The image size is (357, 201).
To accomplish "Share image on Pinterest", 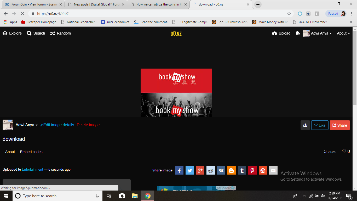I will pyautogui.click(x=252, y=170).
